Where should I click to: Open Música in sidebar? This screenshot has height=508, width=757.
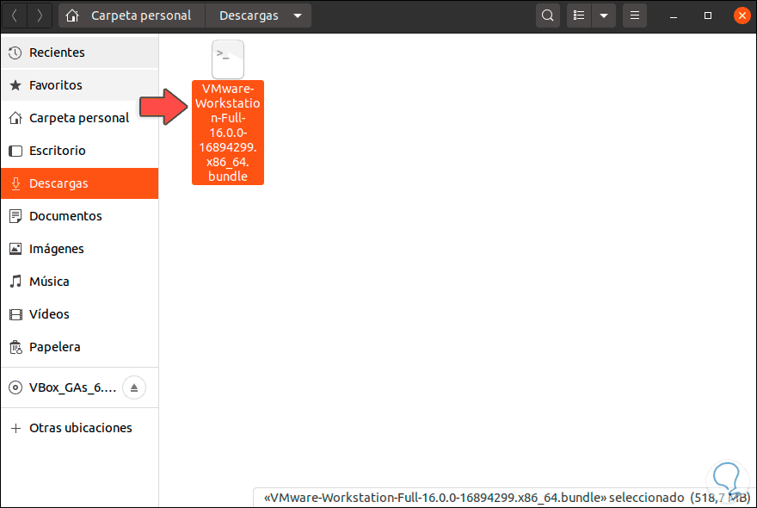tap(80, 282)
